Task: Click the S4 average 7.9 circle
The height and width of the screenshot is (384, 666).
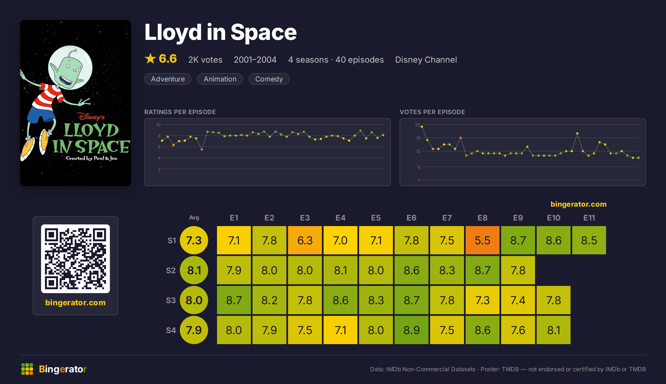Action: coord(194,330)
